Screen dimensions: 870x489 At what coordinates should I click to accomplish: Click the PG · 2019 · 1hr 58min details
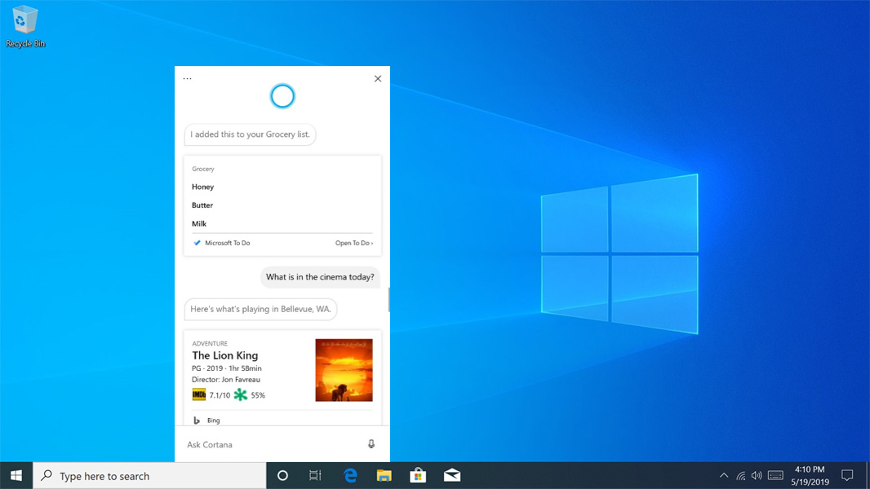(x=227, y=368)
